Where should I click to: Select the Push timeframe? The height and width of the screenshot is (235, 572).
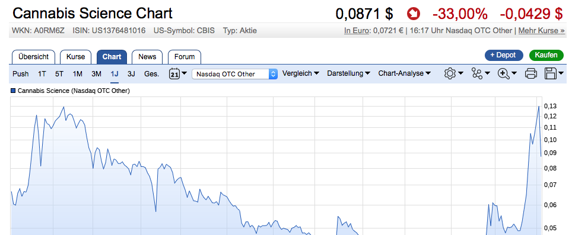tap(20, 74)
